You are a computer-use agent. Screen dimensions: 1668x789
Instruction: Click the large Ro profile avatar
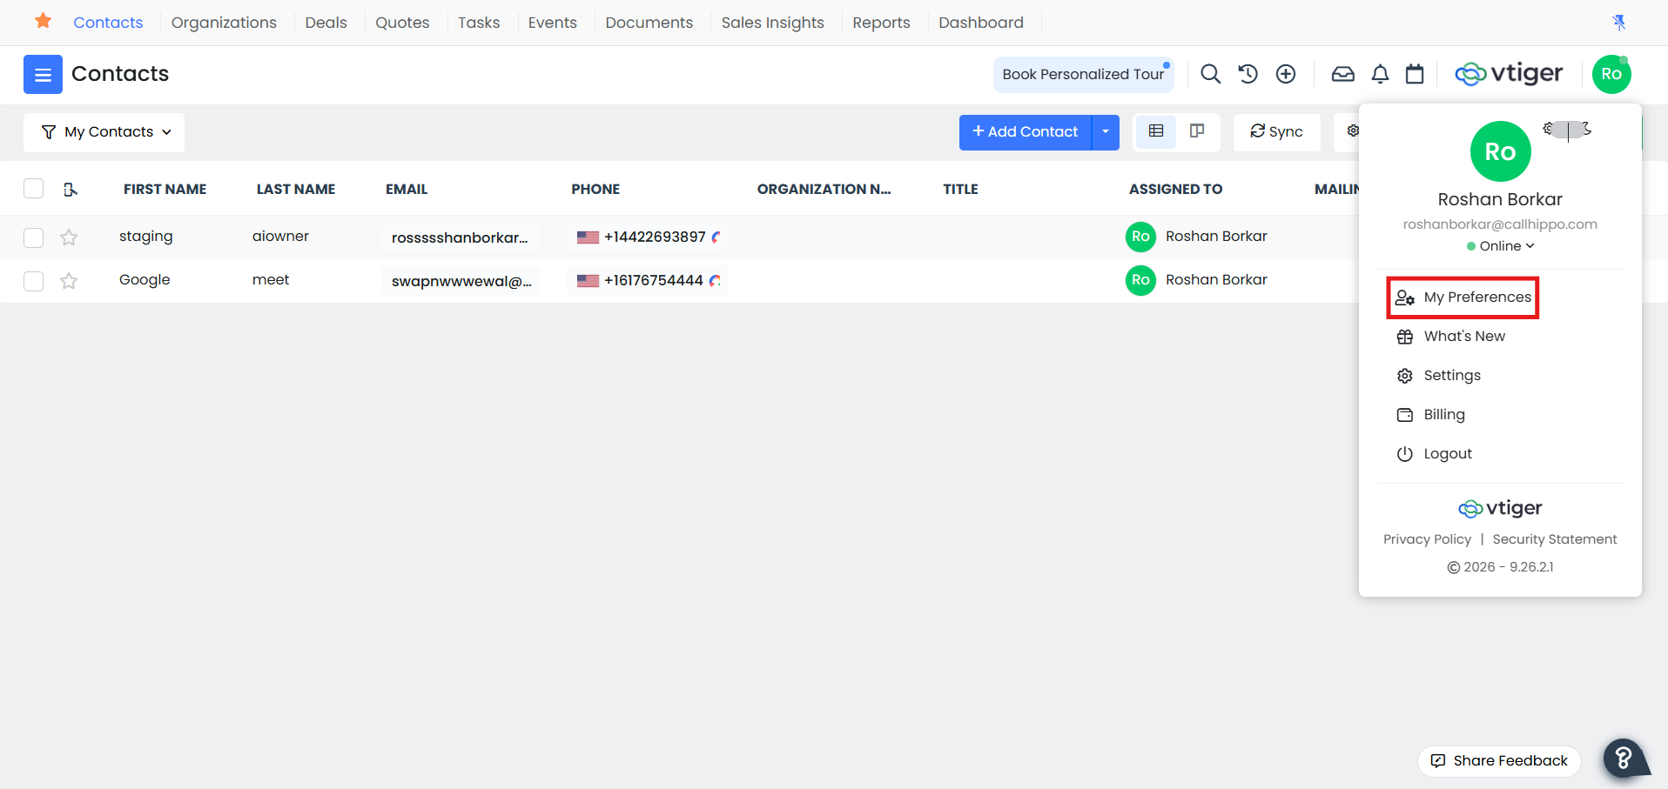coord(1500,151)
